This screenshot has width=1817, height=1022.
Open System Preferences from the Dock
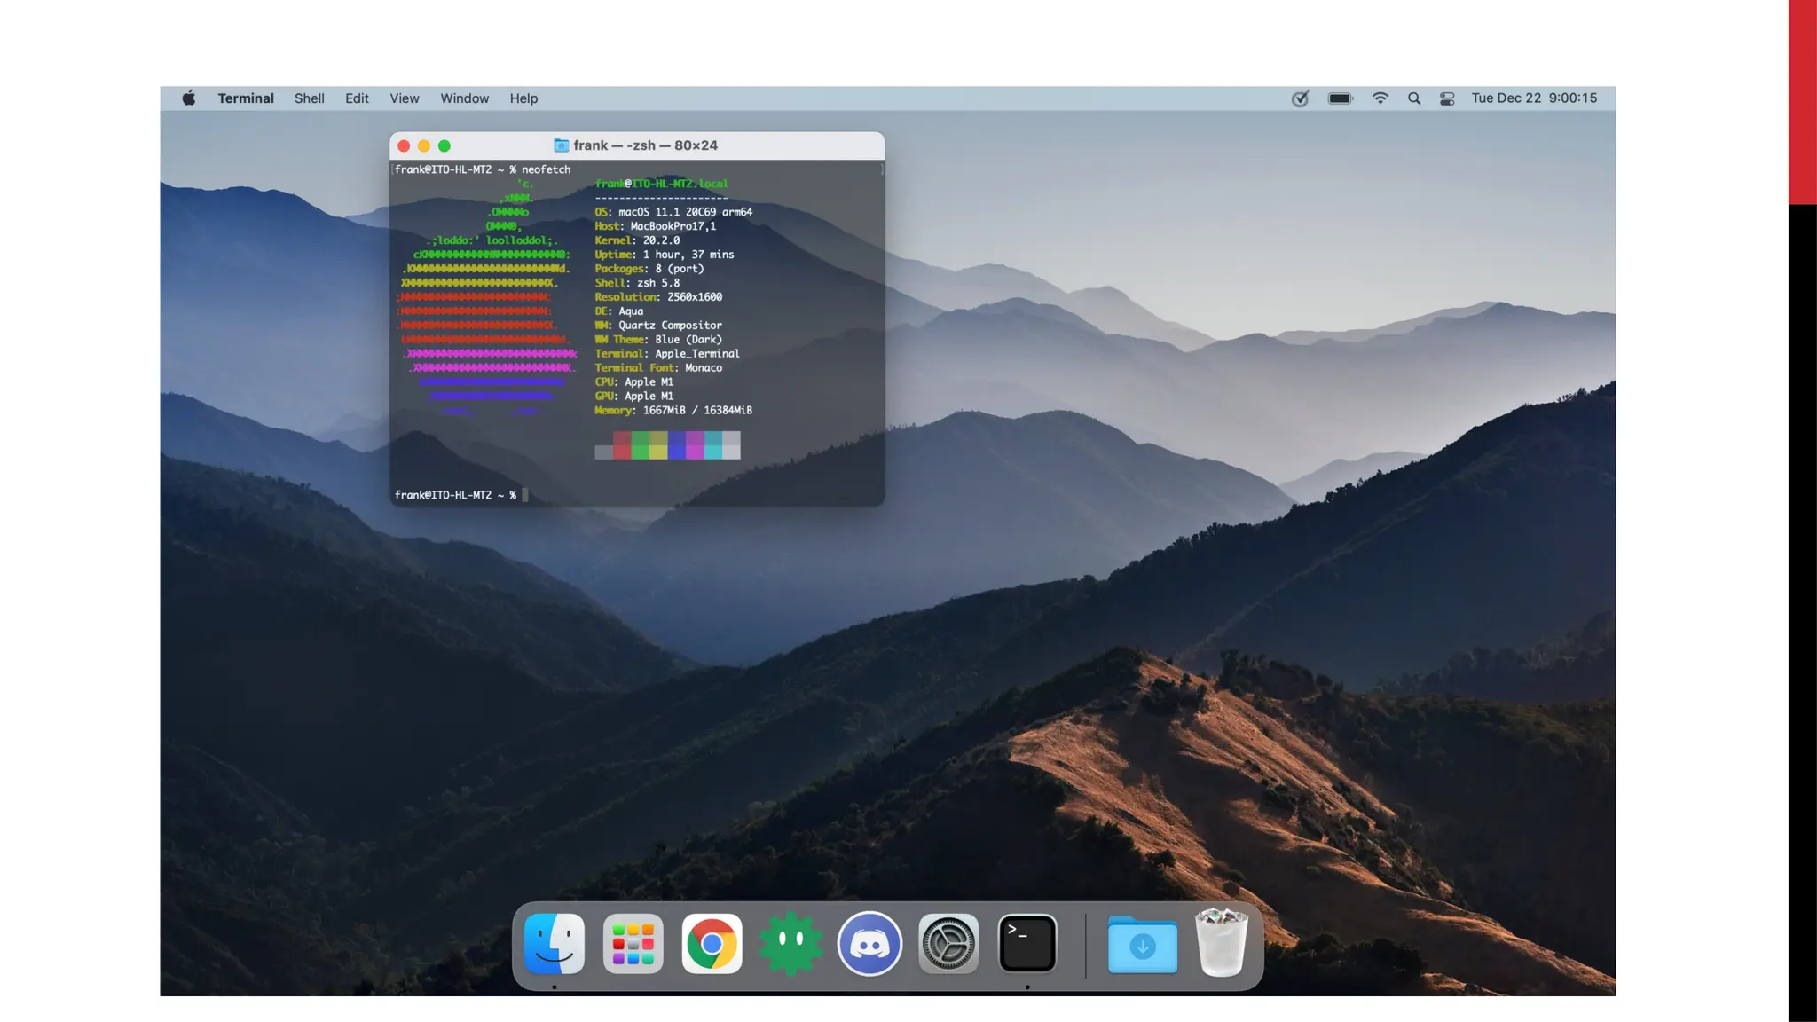[948, 944]
